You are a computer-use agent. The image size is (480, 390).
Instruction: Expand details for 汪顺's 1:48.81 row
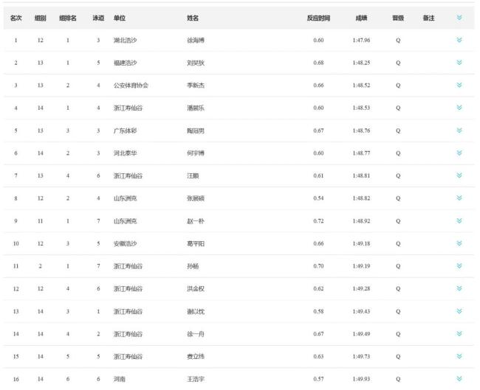click(x=459, y=175)
